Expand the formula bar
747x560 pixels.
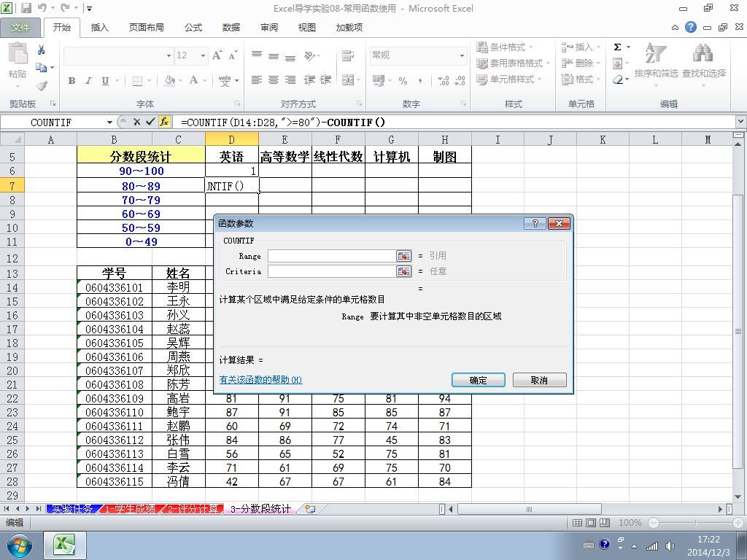(741, 122)
